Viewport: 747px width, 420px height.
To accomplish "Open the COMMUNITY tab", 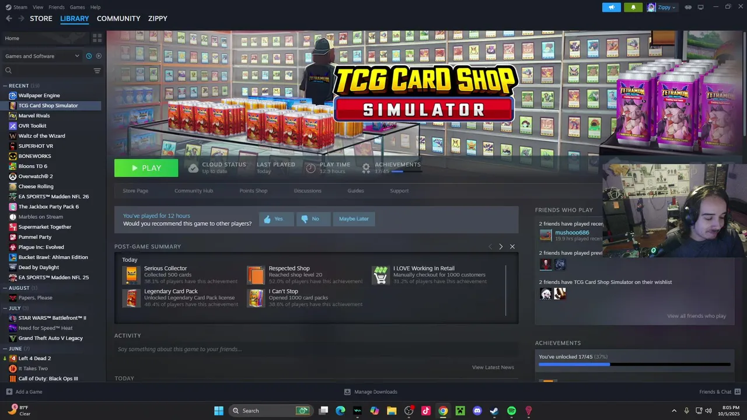I will point(118,19).
